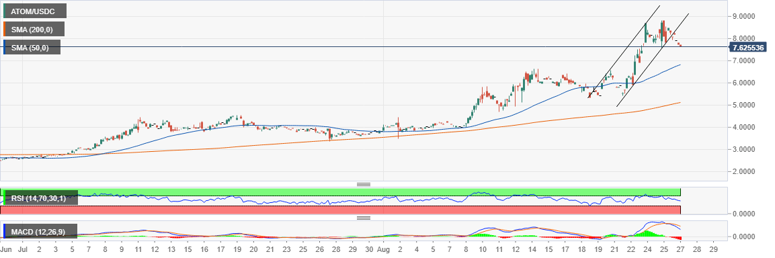
Task: Select the ATOM/USDC series legend label
Action: pos(34,11)
